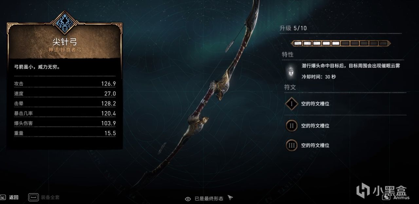Click the 升级 5/10 upgrade progress bar

coord(341,43)
